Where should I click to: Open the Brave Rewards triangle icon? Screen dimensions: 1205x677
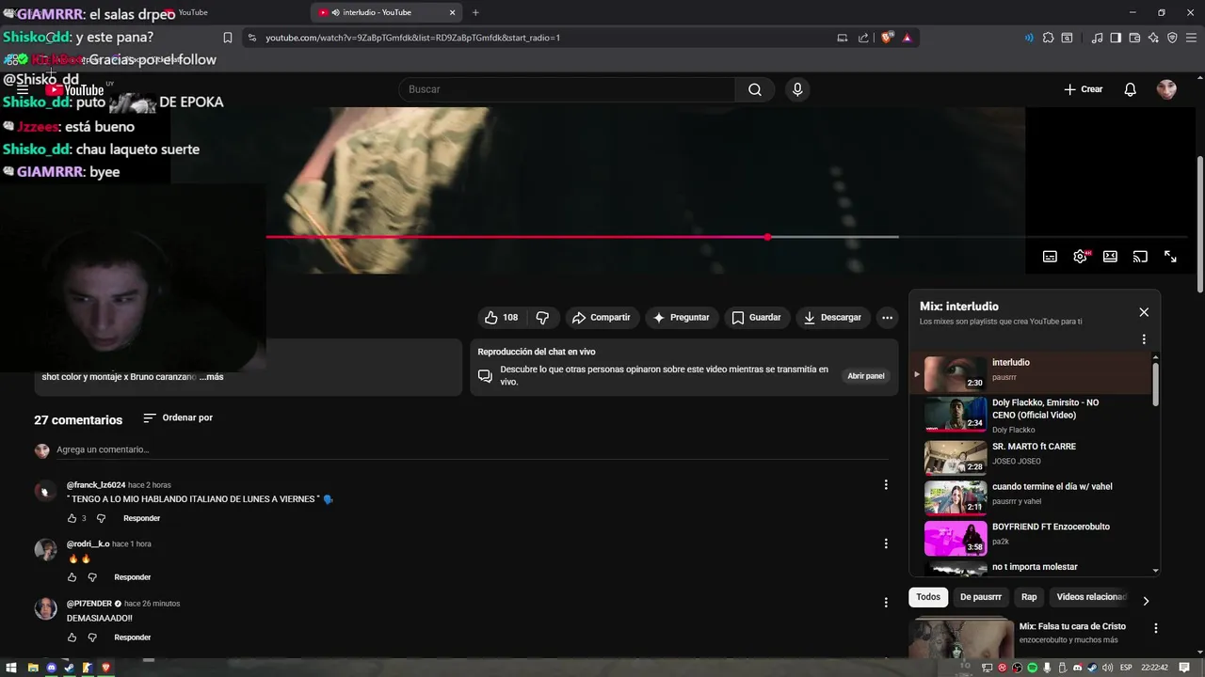[907, 38]
